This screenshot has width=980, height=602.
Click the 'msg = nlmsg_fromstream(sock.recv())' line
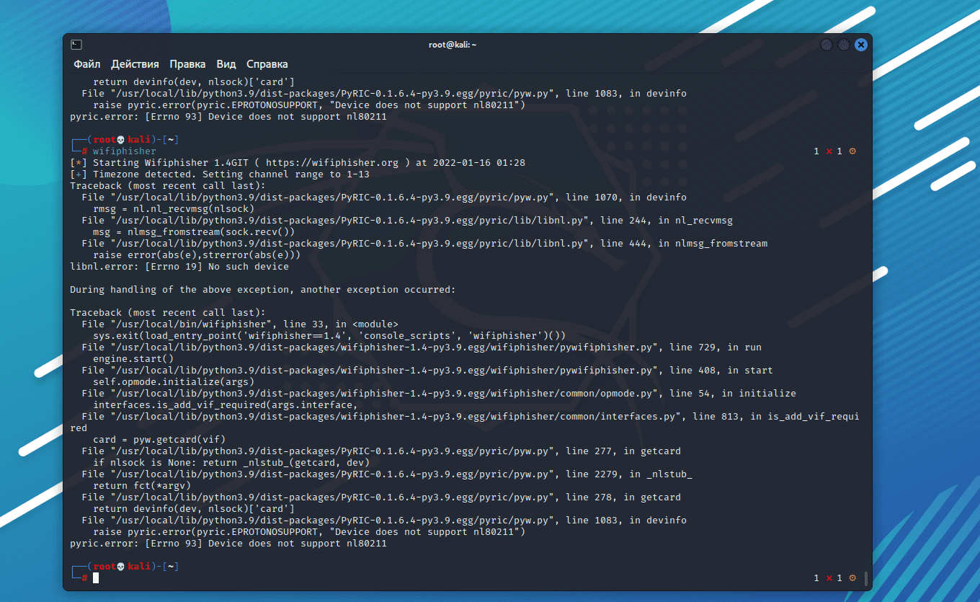[x=194, y=232]
